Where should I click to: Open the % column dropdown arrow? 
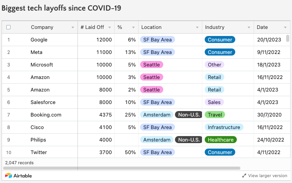tap(133, 27)
